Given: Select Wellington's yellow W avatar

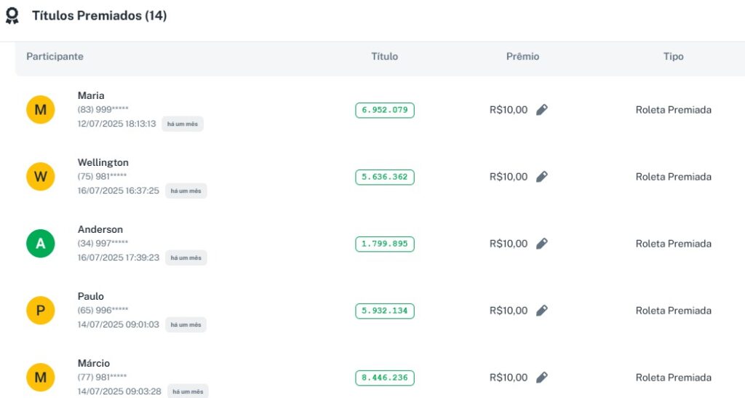Looking at the screenshot, I should (x=41, y=177).
